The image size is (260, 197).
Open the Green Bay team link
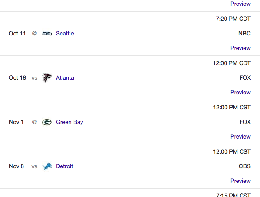click(x=70, y=122)
